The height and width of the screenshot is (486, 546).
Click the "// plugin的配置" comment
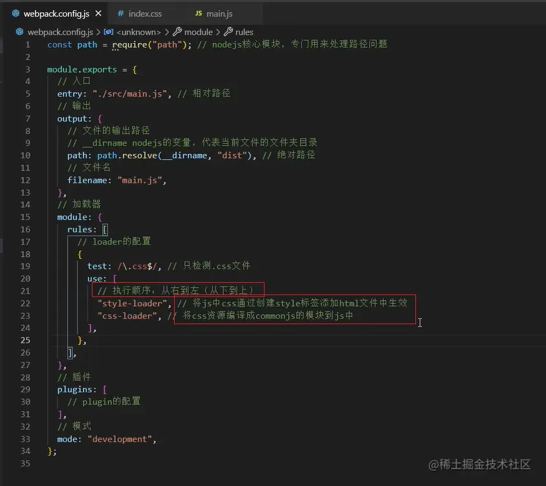[104, 402]
